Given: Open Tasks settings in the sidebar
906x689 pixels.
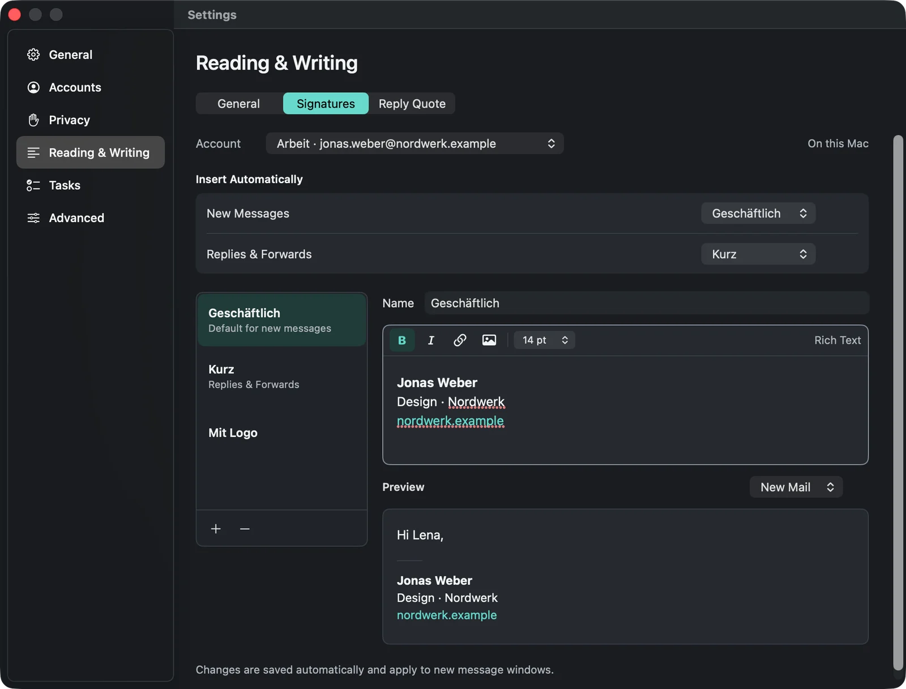Looking at the screenshot, I should coord(91,185).
